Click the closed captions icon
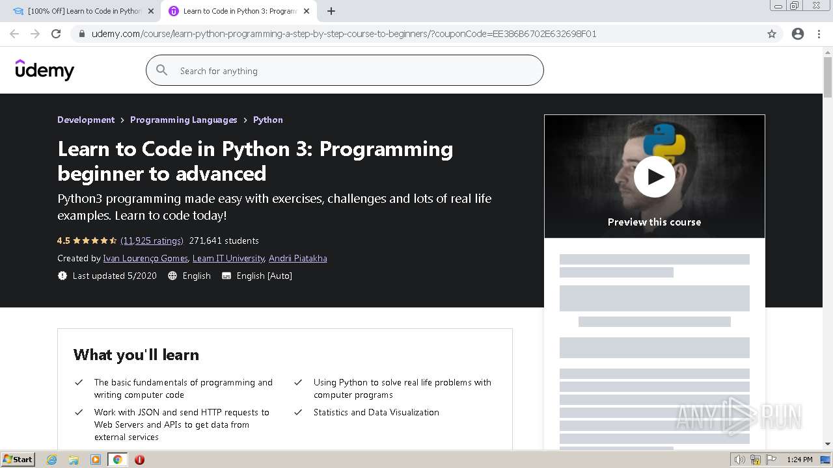This screenshot has height=468, width=833. (226, 276)
